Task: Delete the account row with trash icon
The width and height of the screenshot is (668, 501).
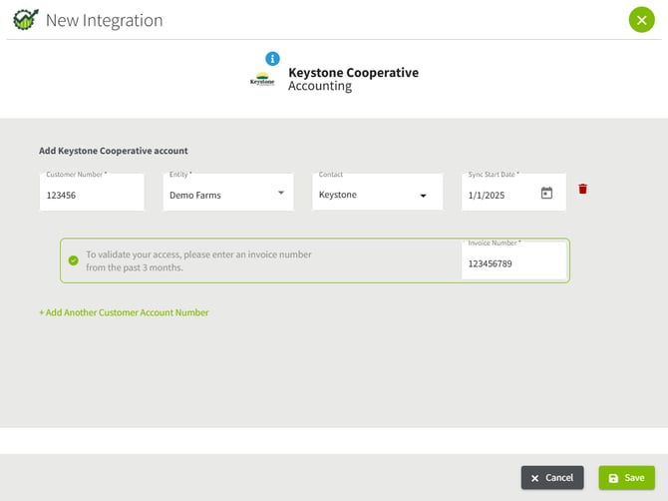Action: pos(583,189)
